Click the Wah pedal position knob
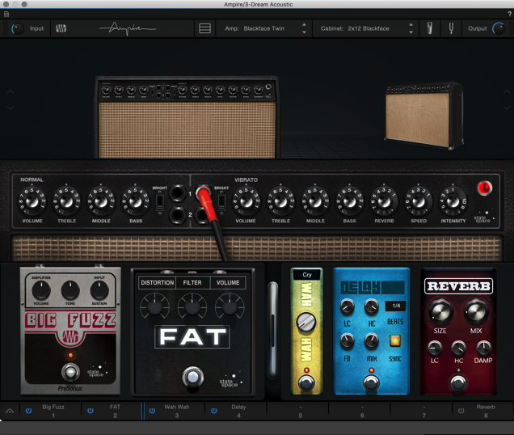 (x=305, y=322)
